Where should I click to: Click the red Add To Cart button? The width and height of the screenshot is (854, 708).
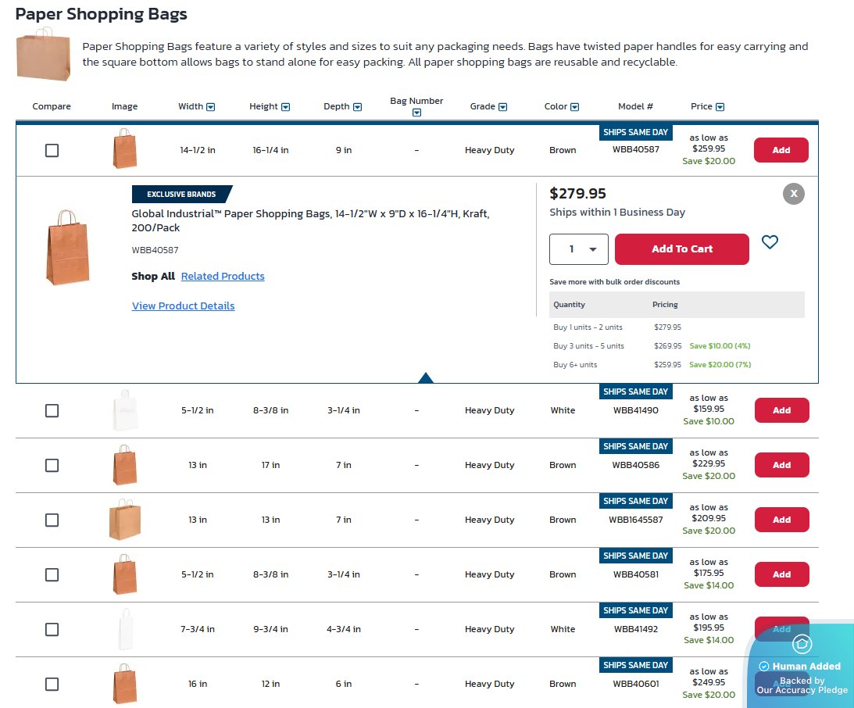pos(681,249)
